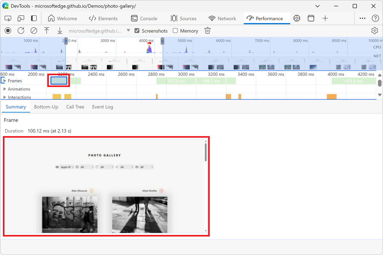383x255 pixels.
Task: Load a profile with the upload arrow icon
Action: (x=47, y=31)
